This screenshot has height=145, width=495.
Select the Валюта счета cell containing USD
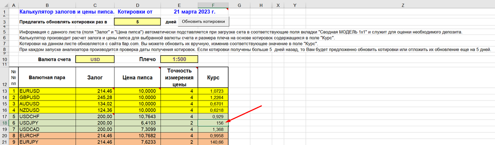[x=95, y=59]
